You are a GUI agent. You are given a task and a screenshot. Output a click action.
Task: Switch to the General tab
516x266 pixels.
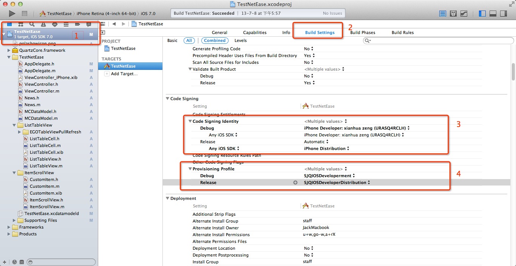pos(219,32)
